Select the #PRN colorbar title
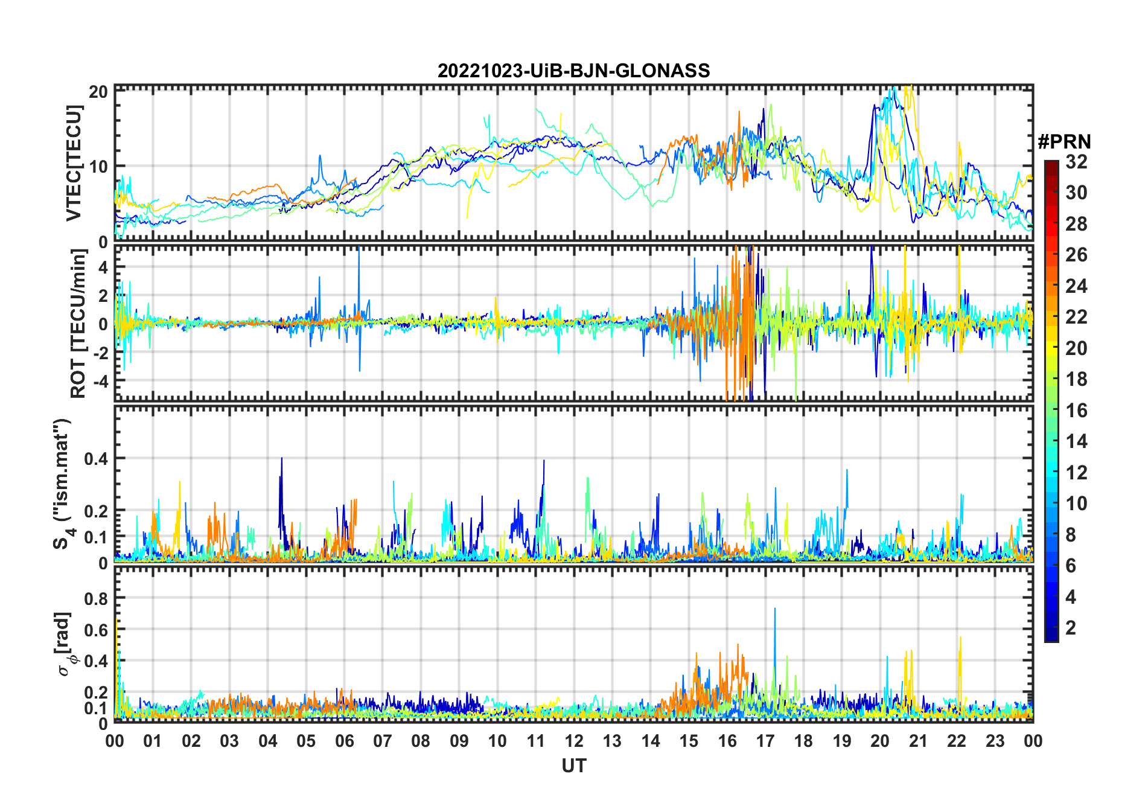 point(1064,142)
